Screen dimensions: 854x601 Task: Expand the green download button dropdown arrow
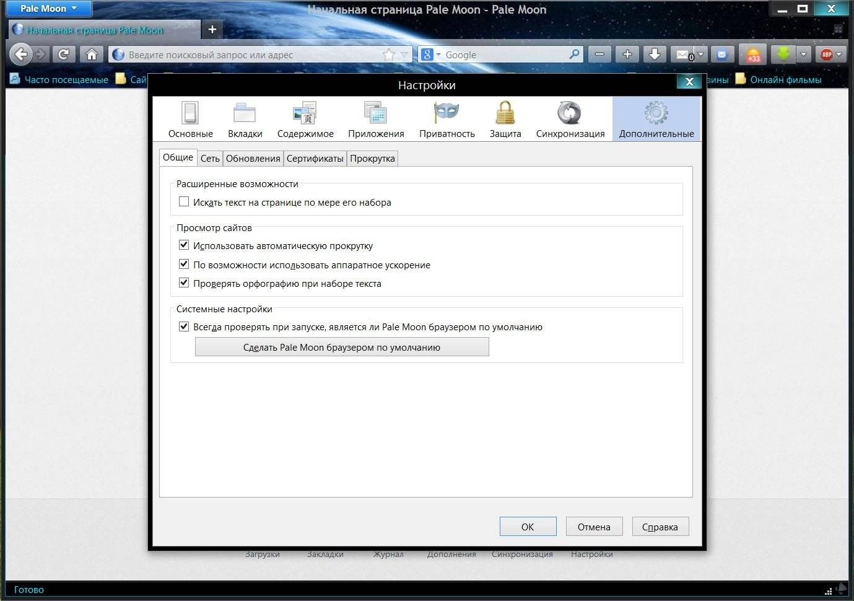point(803,55)
